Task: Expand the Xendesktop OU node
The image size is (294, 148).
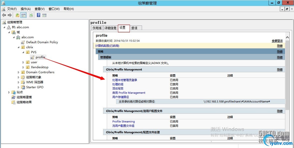Action: coord(23,67)
